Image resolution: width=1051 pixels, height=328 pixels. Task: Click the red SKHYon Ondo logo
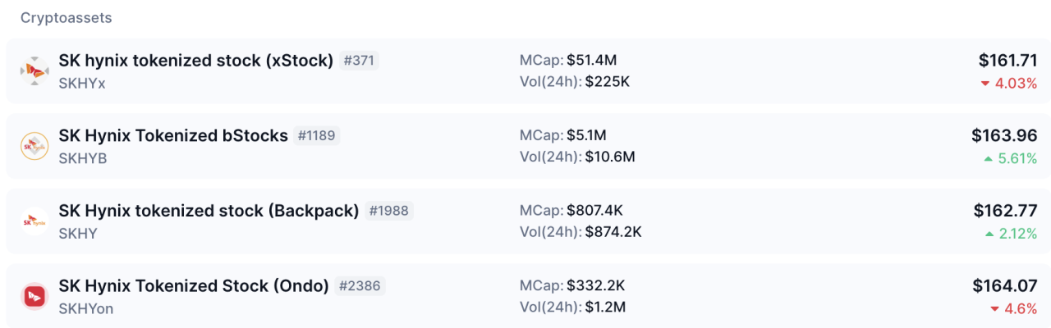pos(34,296)
